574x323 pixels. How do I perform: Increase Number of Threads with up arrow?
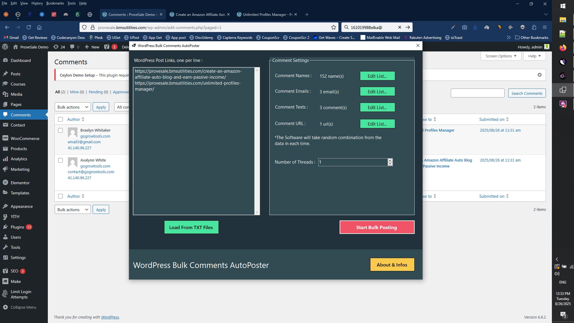pos(390,160)
